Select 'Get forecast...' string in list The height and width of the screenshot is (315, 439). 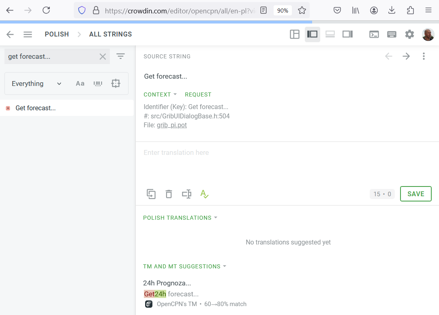66,108
